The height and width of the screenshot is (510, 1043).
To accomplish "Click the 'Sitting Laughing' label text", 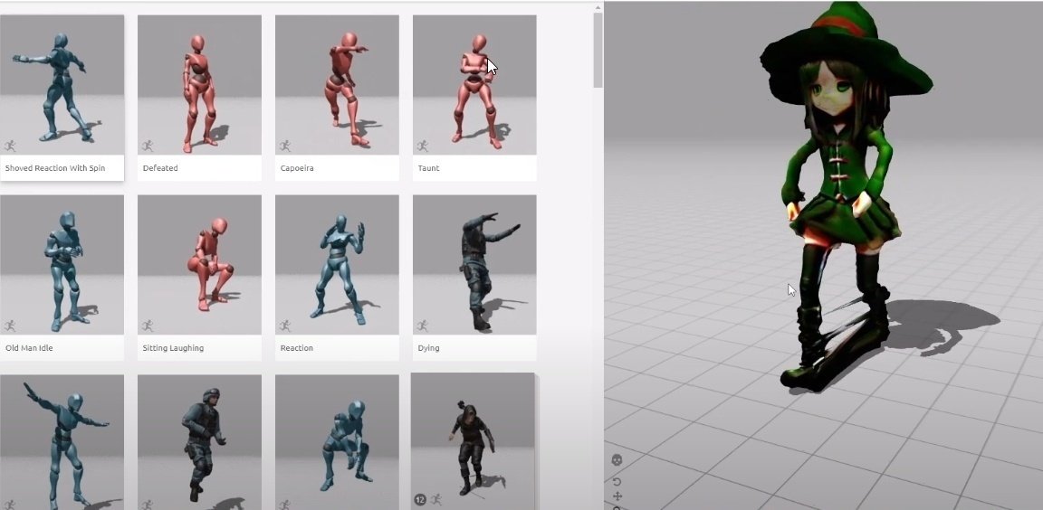I will (173, 348).
